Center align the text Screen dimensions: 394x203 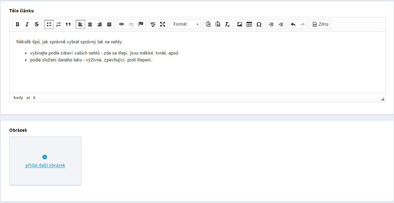90,24
